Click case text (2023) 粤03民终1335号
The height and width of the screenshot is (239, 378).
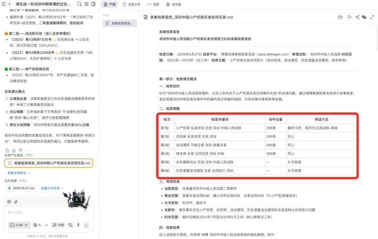point(31,39)
